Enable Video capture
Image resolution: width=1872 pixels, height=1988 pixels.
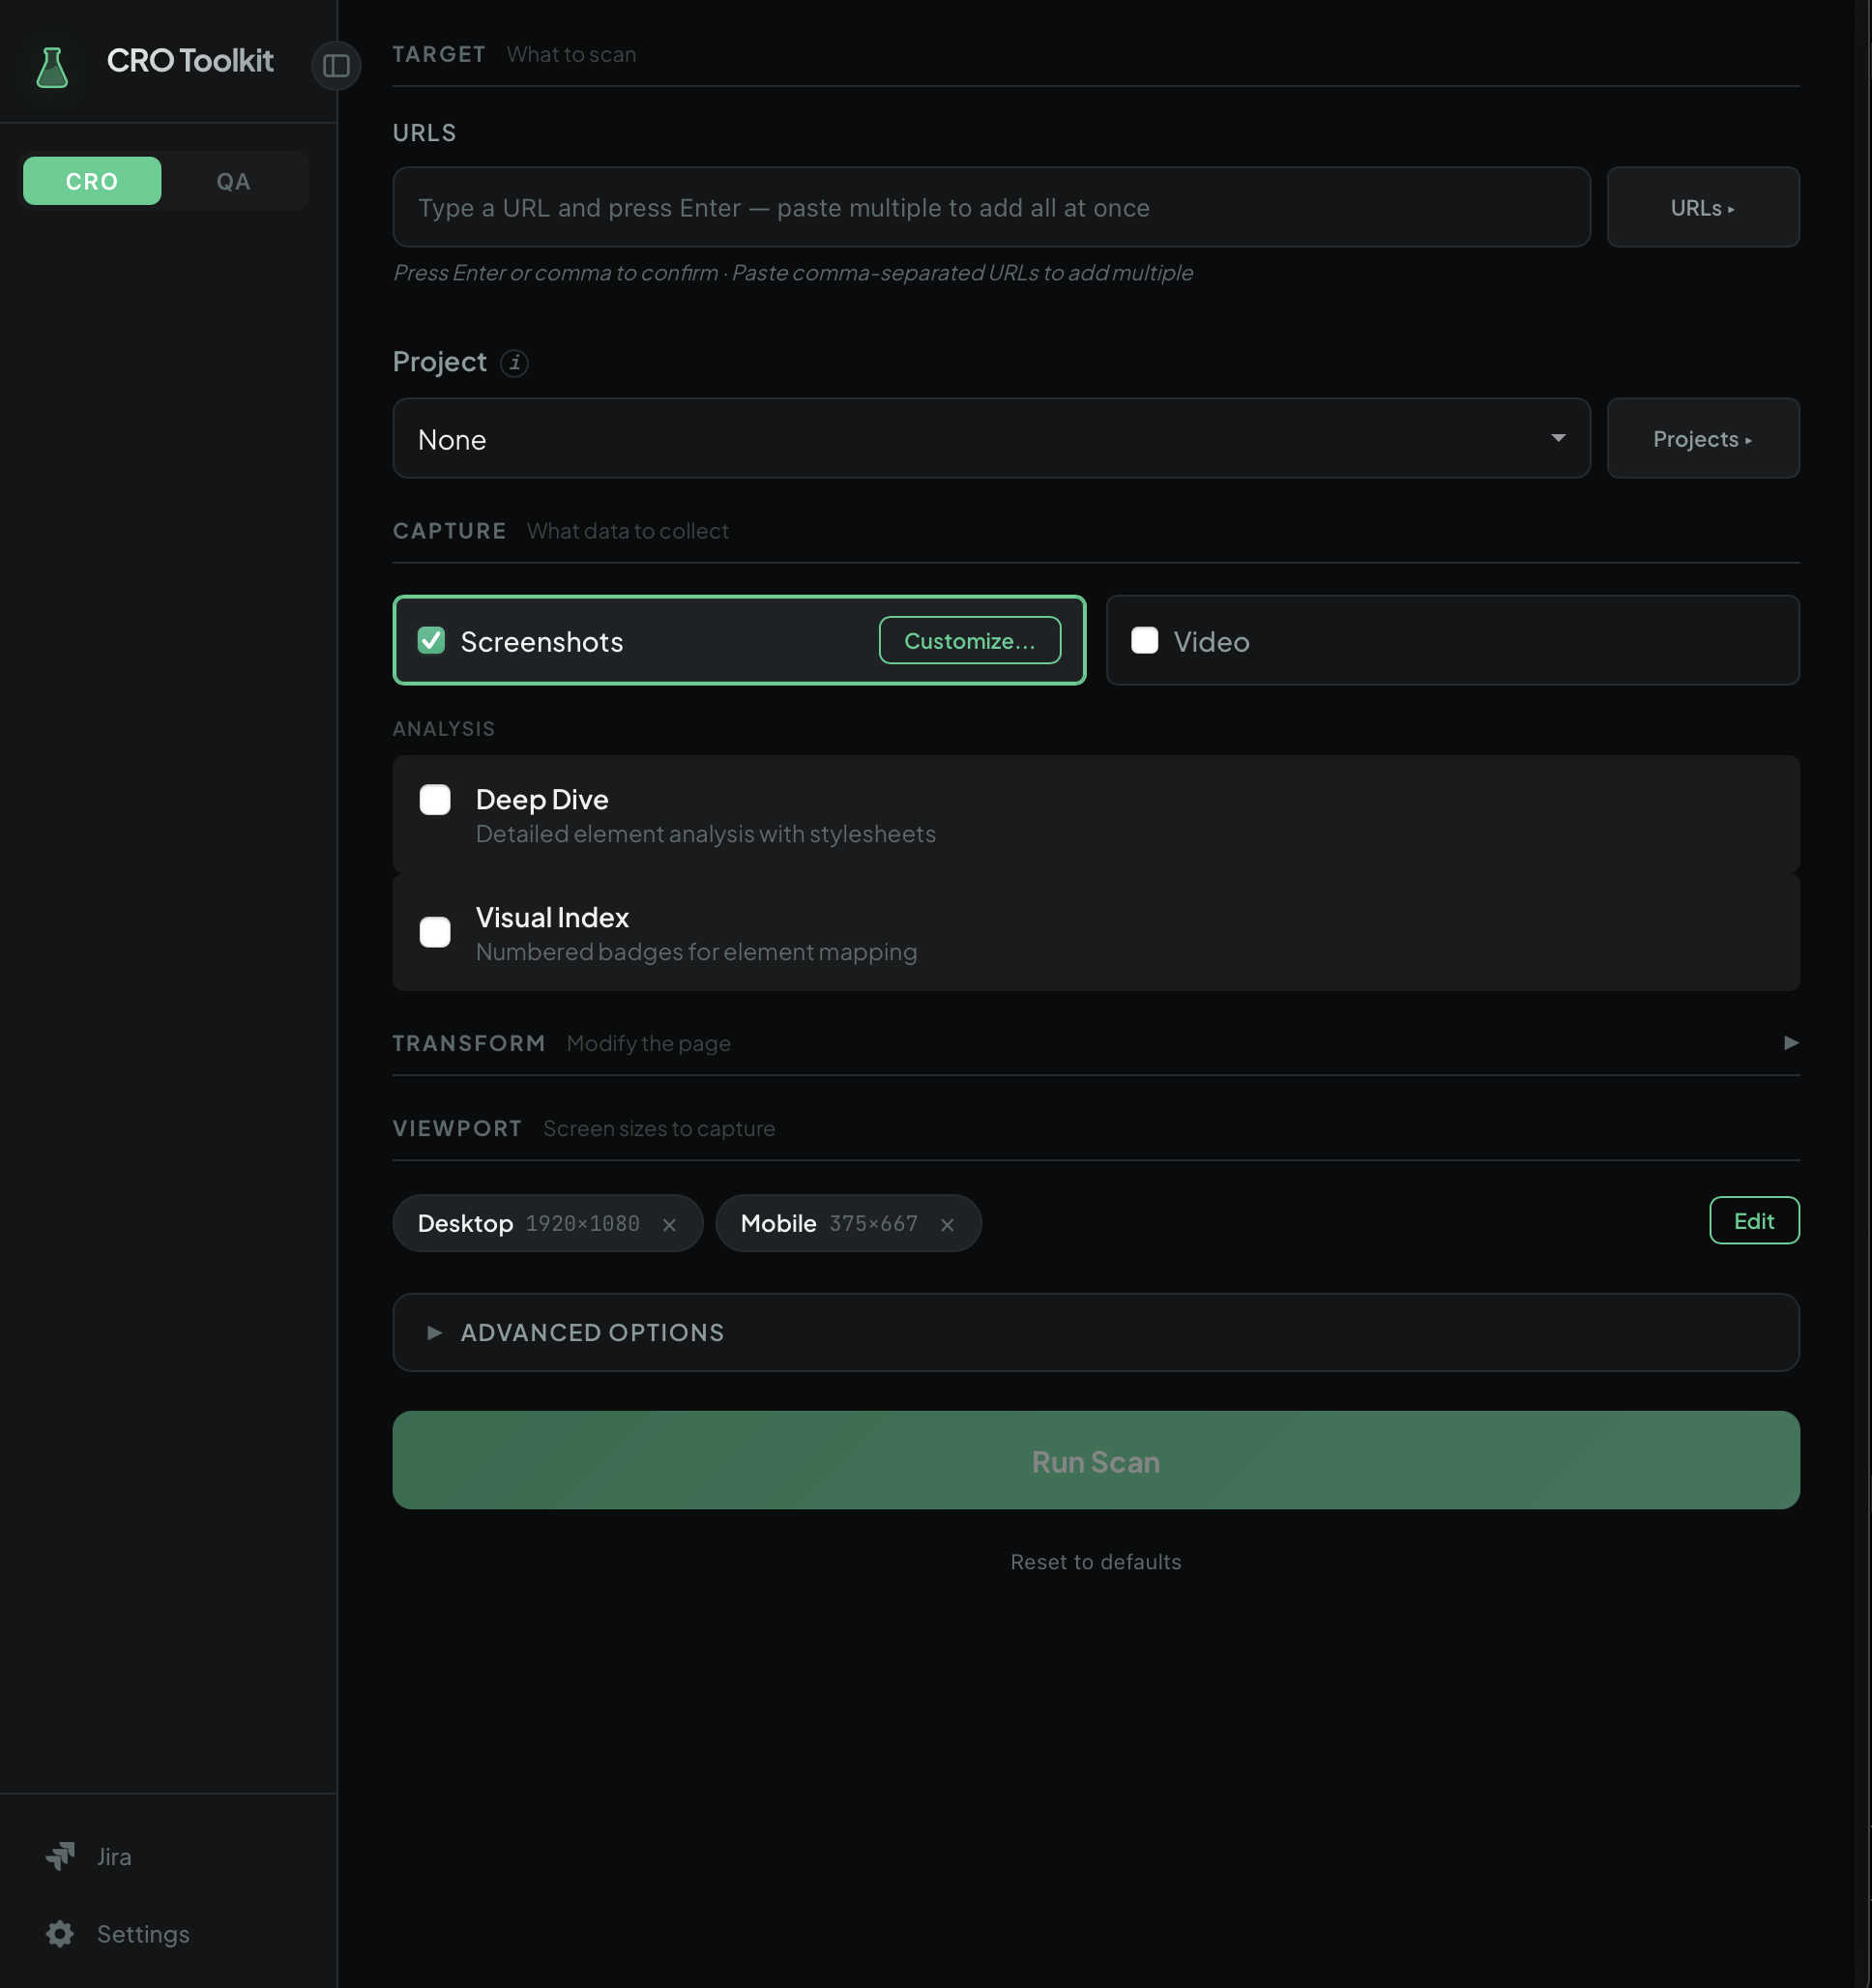[1143, 640]
